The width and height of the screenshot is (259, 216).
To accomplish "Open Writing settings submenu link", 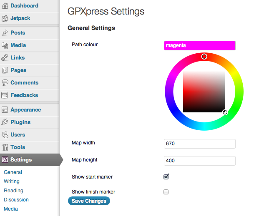I will 12,181.
